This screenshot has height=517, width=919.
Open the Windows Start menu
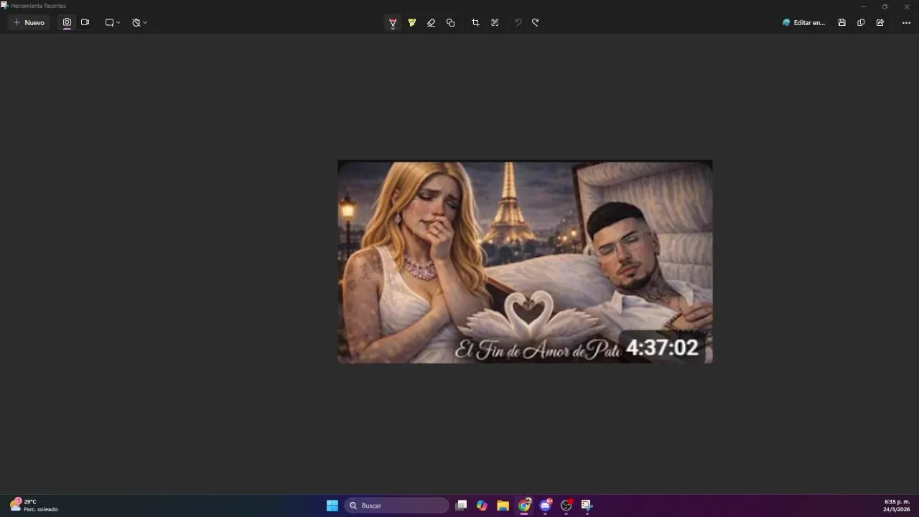click(x=332, y=506)
